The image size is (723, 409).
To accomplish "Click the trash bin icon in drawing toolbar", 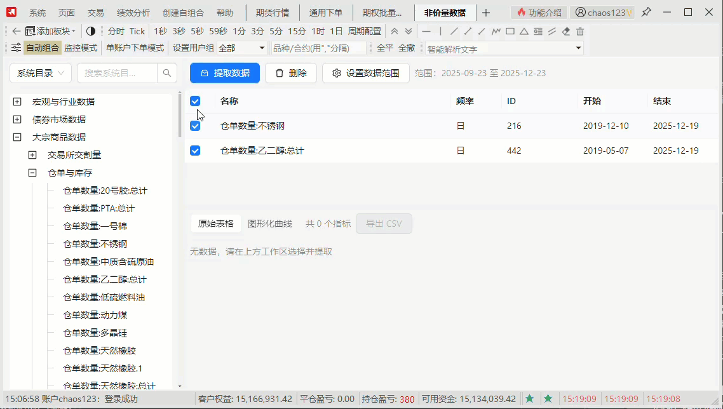I will 580,31.
